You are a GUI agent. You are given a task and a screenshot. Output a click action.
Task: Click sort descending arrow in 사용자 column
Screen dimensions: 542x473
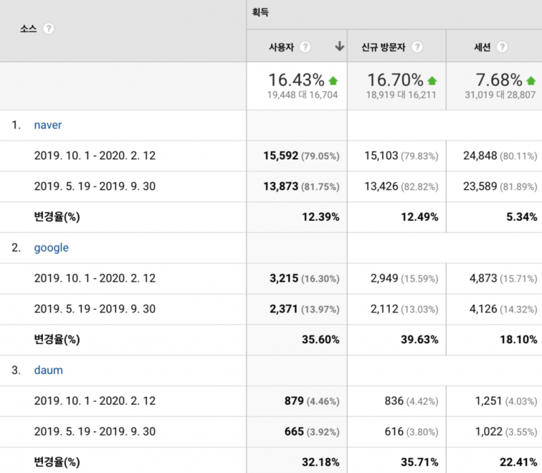point(339,47)
